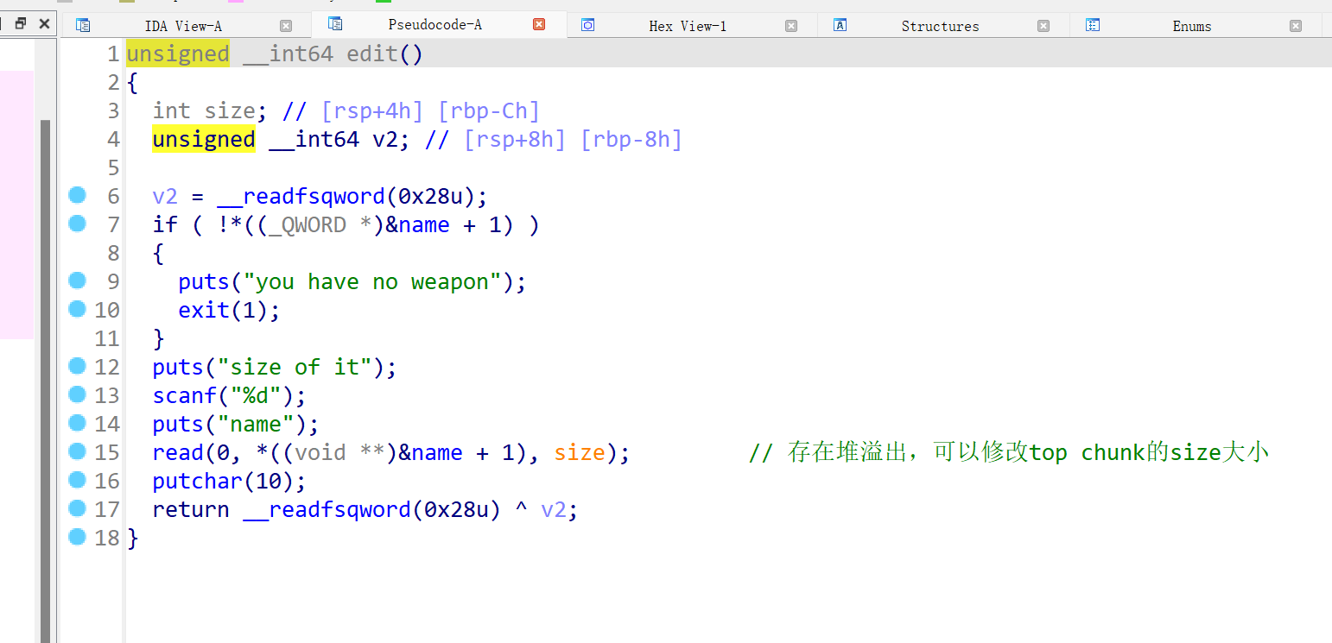Open the Hex View-1 tab
The height and width of the screenshot is (643, 1332).
[x=688, y=26]
